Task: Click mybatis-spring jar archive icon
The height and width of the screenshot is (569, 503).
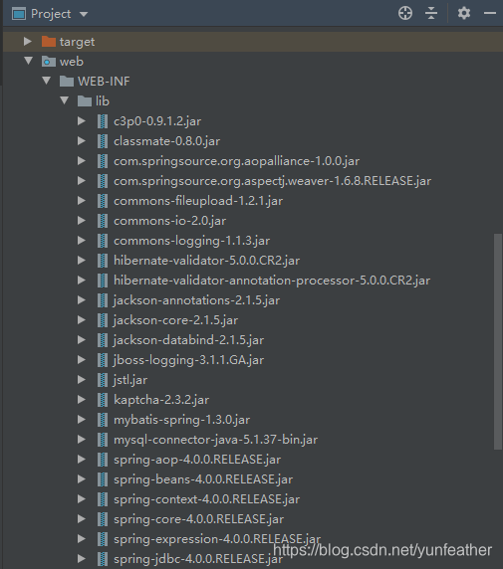Action: 103,420
